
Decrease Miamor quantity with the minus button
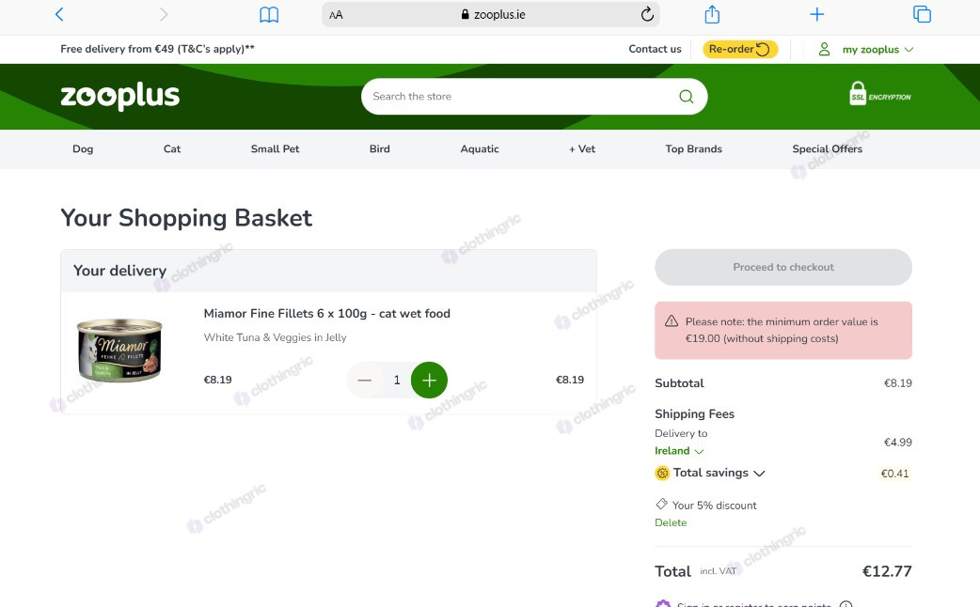[364, 380]
